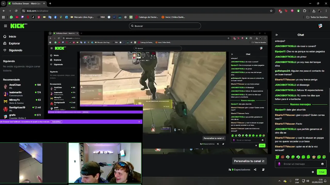Open the hamburger menu next to Kick logo
This screenshot has width=330, height=185.
tap(5, 26)
